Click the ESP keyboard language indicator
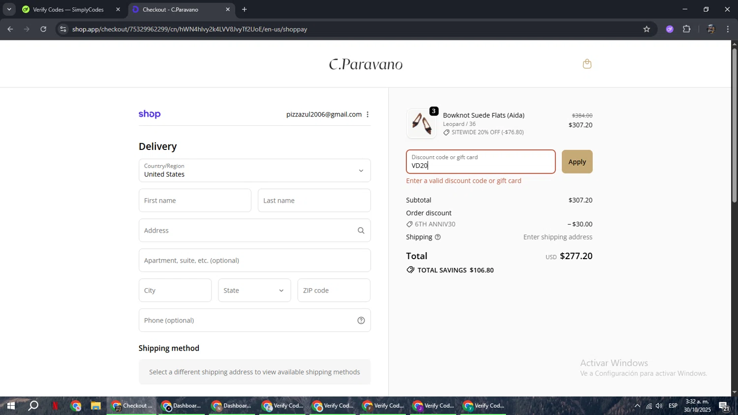738x415 pixels. [x=673, y=406]
